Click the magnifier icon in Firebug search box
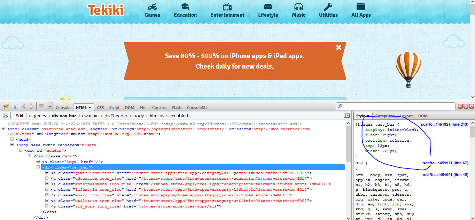This screenshot has width=475, height=220. point(340,107)
